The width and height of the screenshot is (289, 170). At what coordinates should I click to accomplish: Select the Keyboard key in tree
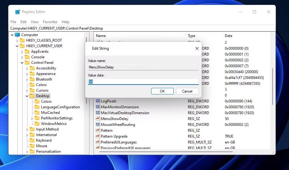pos(44,140)
